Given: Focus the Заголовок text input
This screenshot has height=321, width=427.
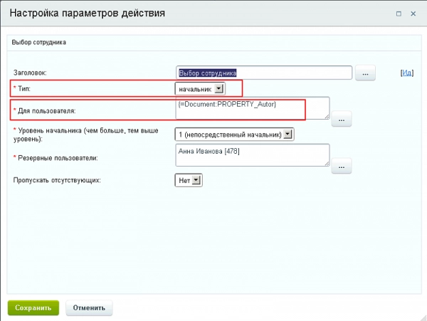Looking at the screenshot, I should pyautogui.click(x=264, y=73).
